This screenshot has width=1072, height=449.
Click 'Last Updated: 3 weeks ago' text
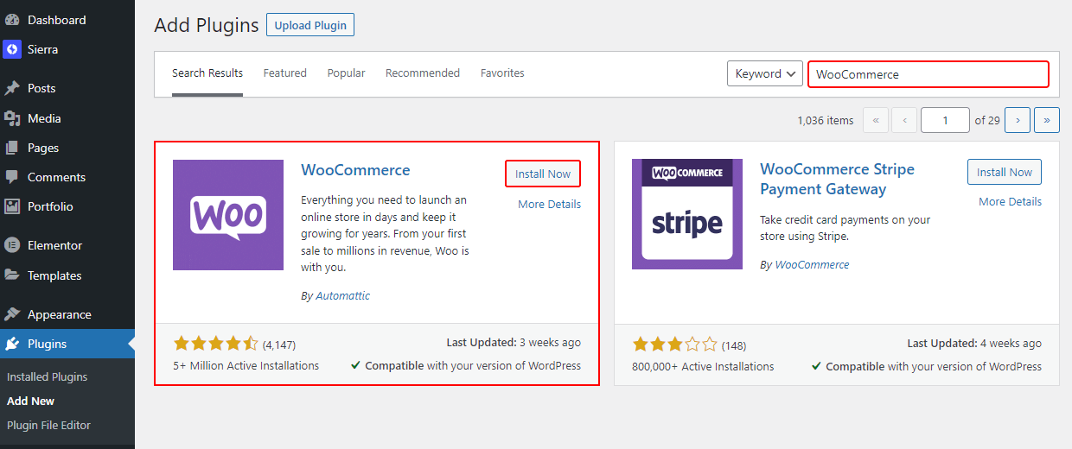pyautogui.click(x=514, y=343)
